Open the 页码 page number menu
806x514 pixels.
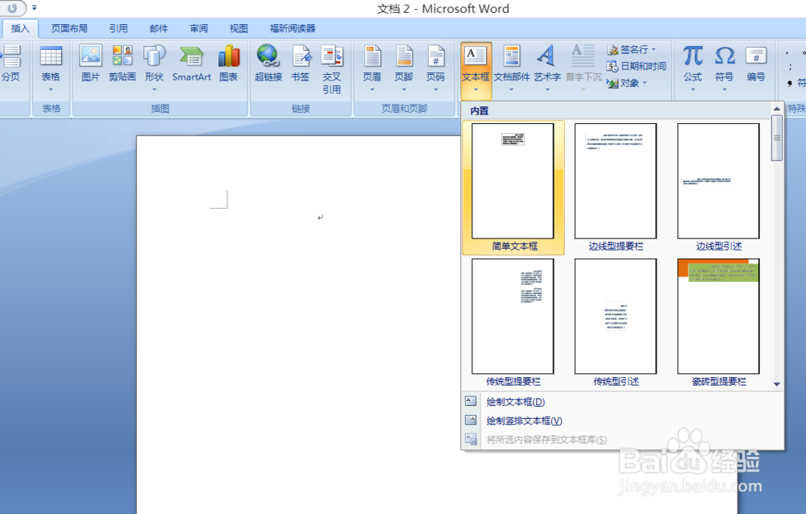tap(435, 68)
